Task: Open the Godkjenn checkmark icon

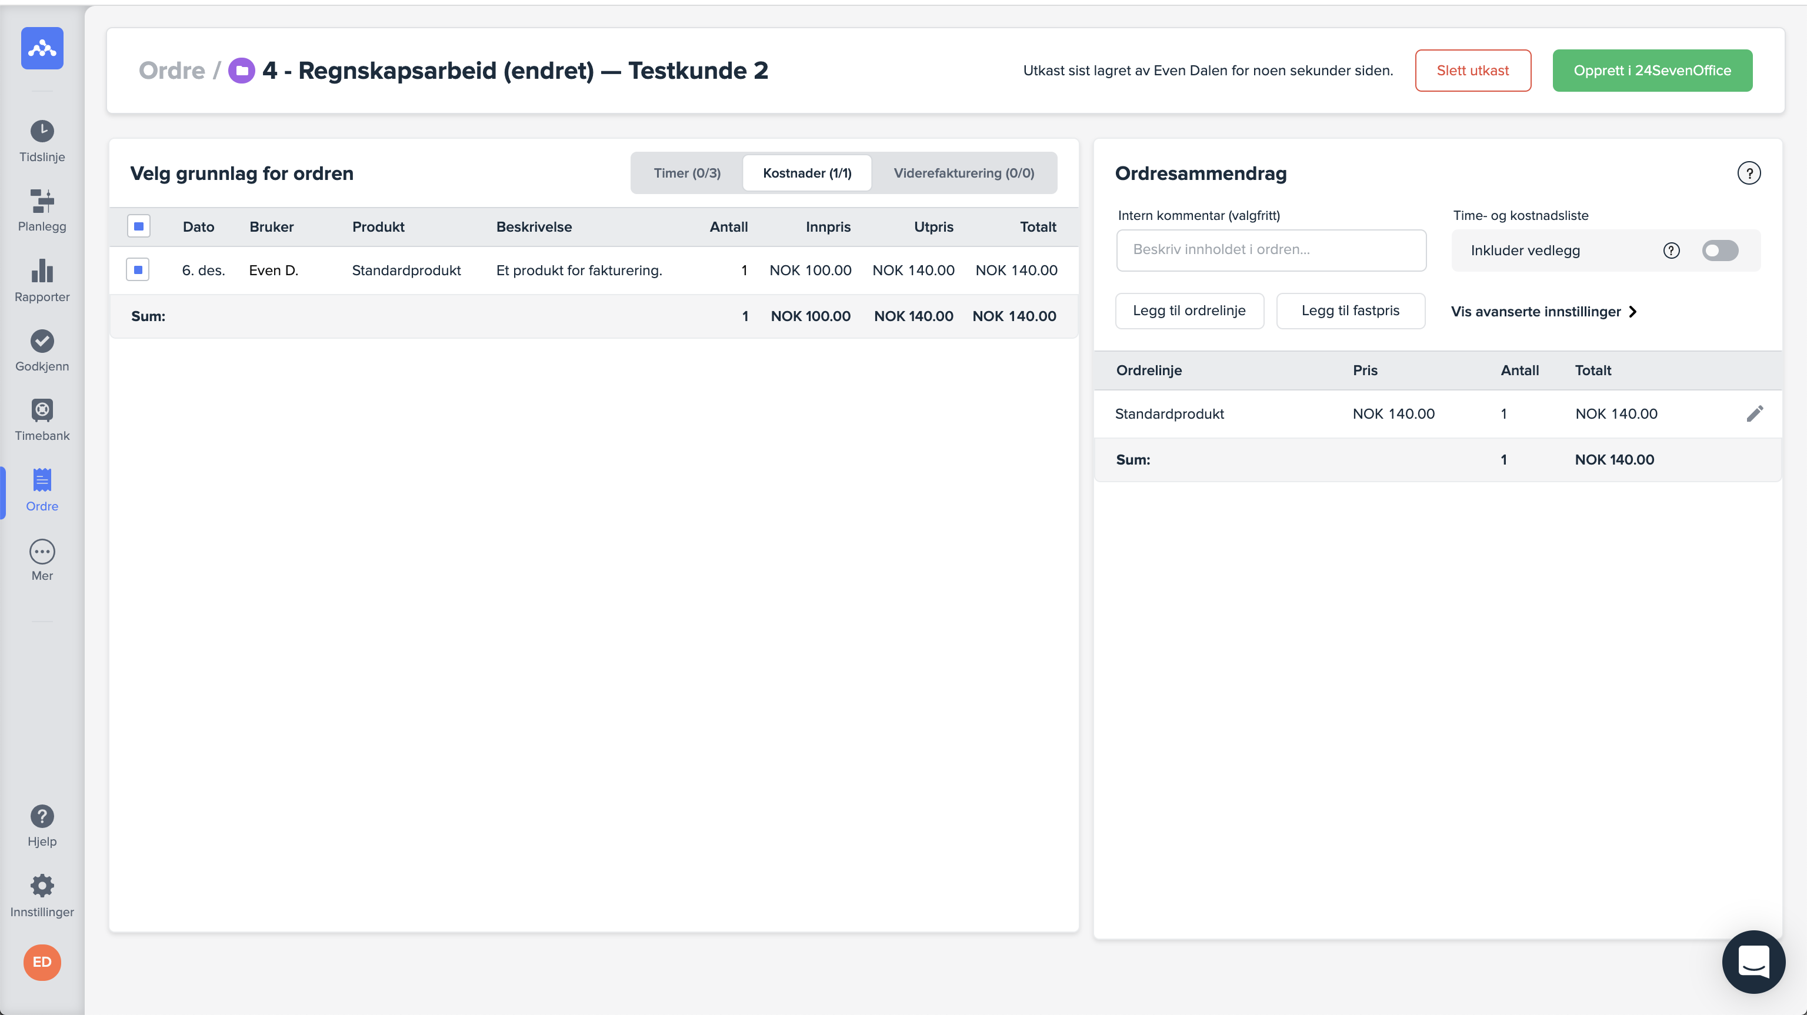Action: pos(42,341)
